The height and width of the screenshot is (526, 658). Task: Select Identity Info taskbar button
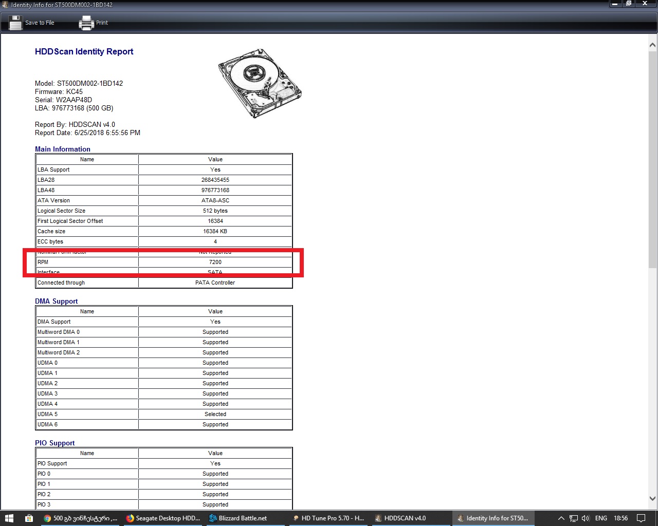coord(493,518)
